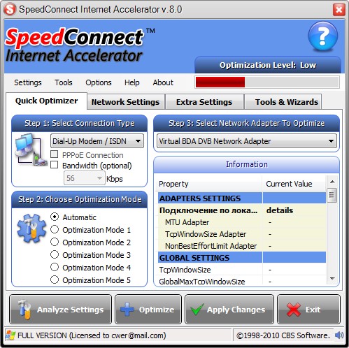Click the green checkmark Apply Changes button
Screen dimensions: 349x348
click(x=229, y=310)
